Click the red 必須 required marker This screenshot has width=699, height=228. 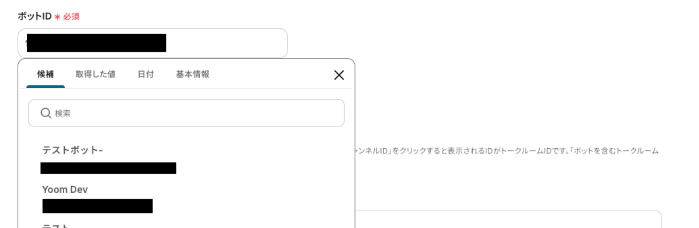[x=71, y=17]
